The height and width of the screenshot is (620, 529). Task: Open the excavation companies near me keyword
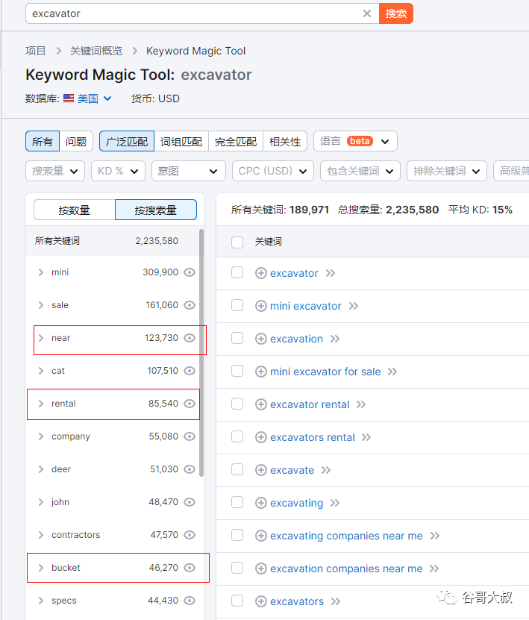coord(346,569)
